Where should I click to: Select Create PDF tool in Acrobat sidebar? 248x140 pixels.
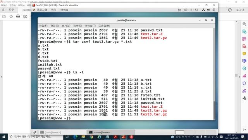pyautogui.click(x=244, y=46)
